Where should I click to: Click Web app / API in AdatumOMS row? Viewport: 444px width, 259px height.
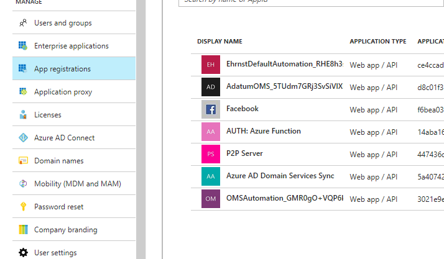374,88
